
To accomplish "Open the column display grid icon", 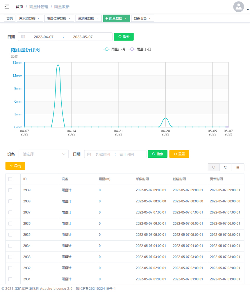I will pyautogui.click(x=238, y=167).
